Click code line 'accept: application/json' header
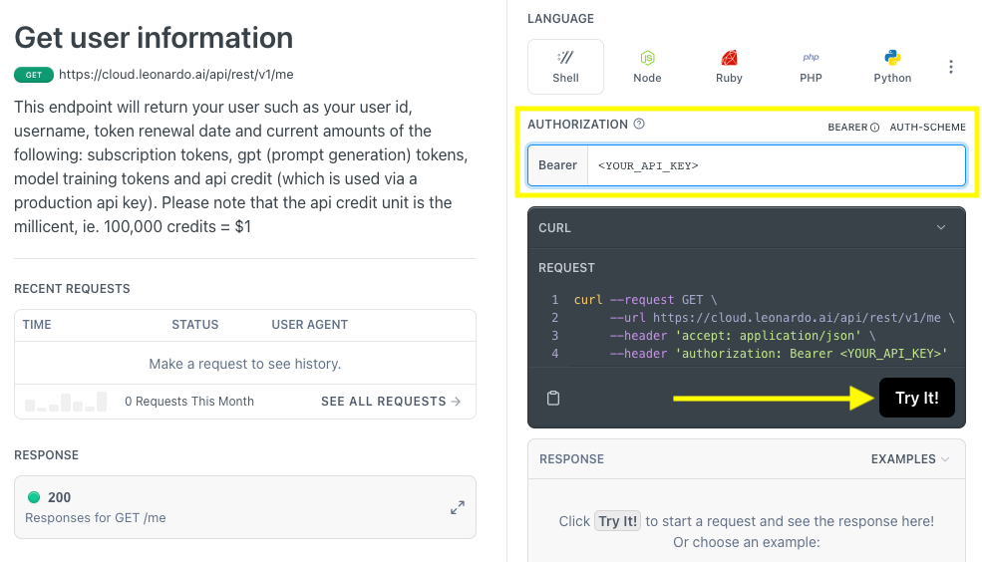The image size is (982, 562). (x=742, y=336)
